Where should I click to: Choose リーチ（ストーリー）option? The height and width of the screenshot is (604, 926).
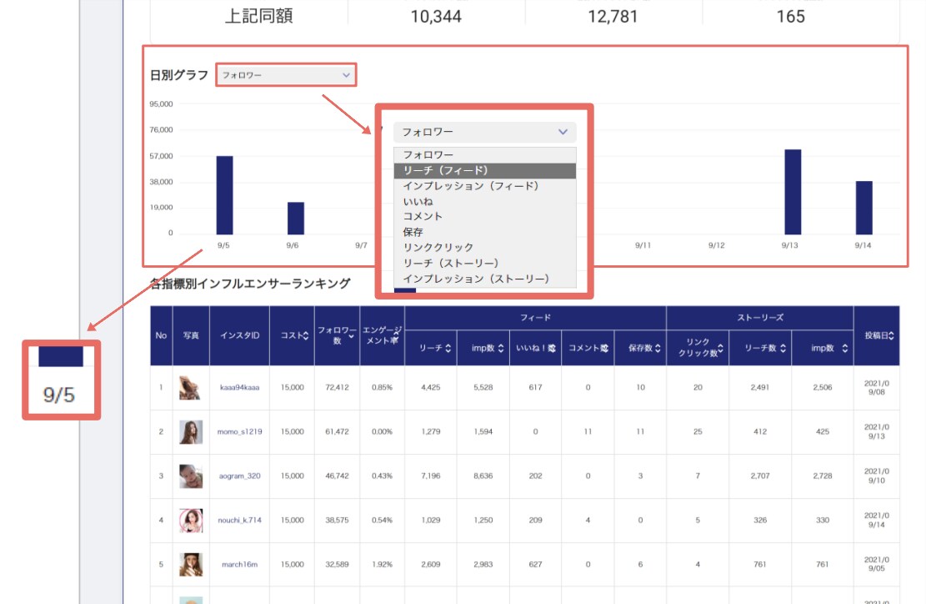[x=485, y=263]
